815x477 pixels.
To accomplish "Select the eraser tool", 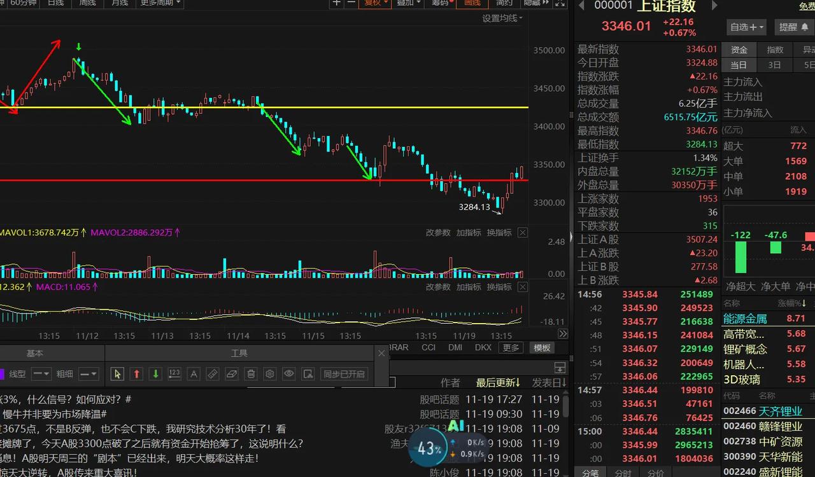I will (232, 374).
